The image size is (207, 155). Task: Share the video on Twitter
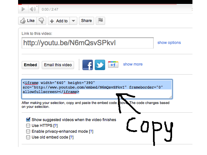click(100, 65)
